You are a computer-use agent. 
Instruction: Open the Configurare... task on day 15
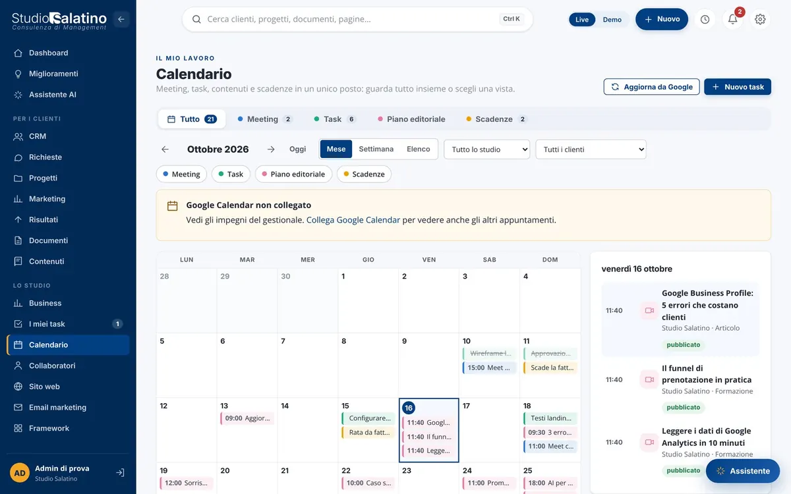click(x=368, y=418)
